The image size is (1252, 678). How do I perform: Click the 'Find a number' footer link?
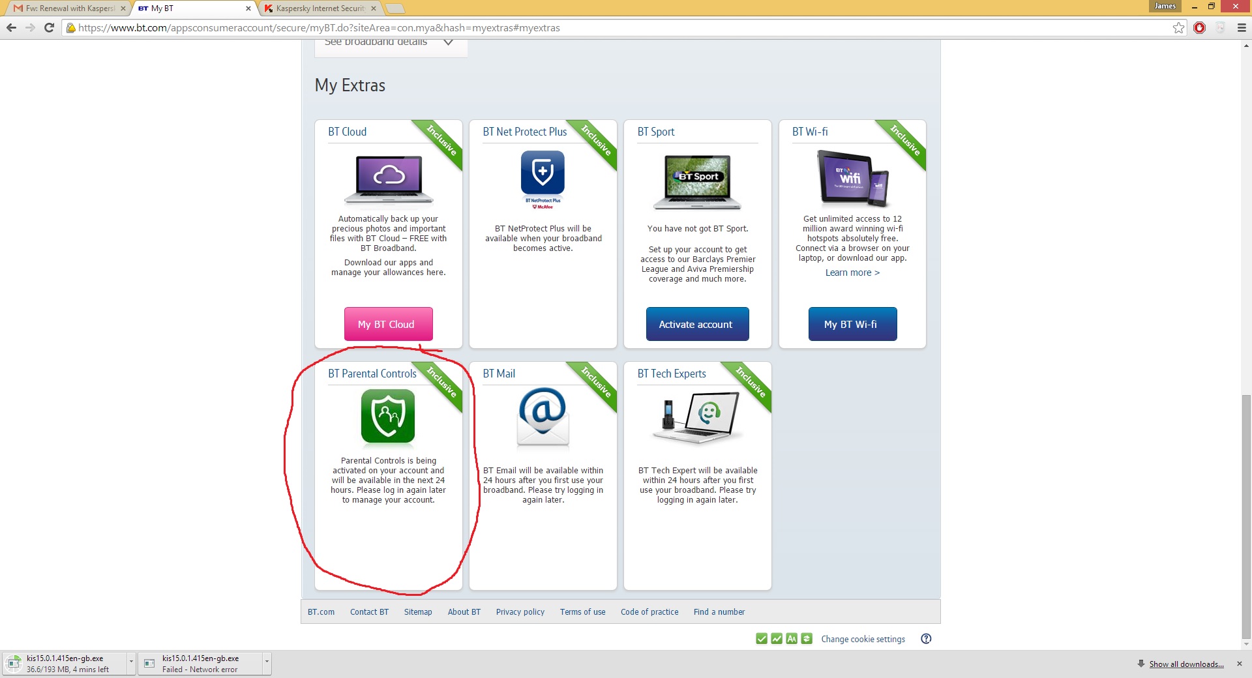pos(719,612)
